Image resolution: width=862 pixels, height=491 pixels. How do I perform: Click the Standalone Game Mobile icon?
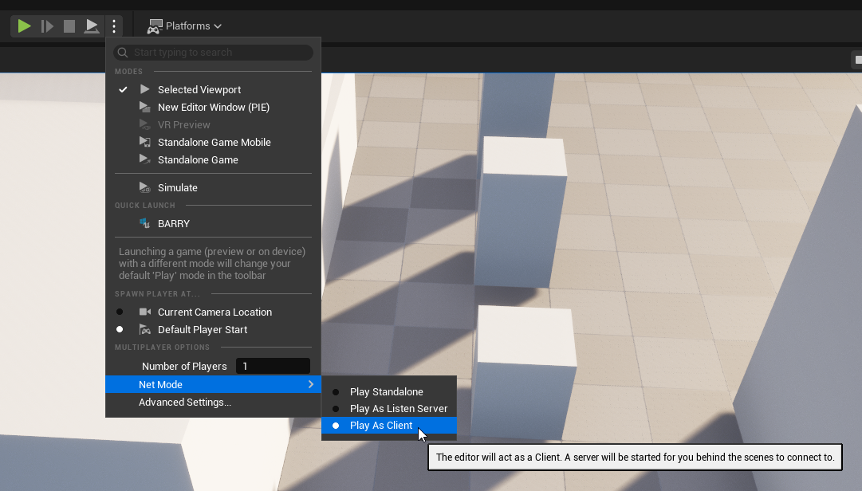144,142
